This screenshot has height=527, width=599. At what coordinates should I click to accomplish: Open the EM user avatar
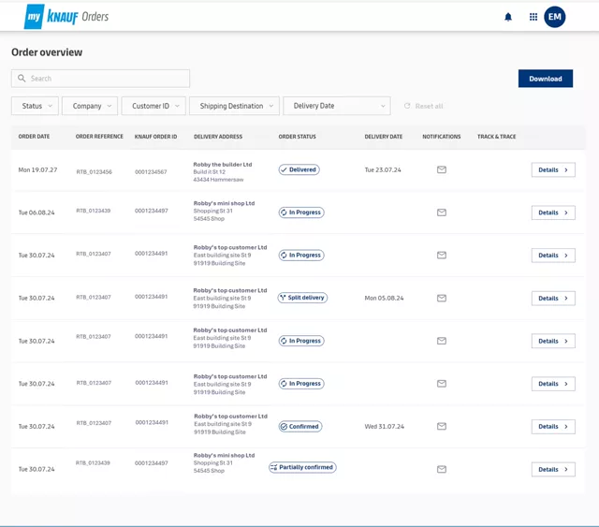tap(555, 17)
